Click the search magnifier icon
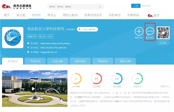 tap(100, 7)
